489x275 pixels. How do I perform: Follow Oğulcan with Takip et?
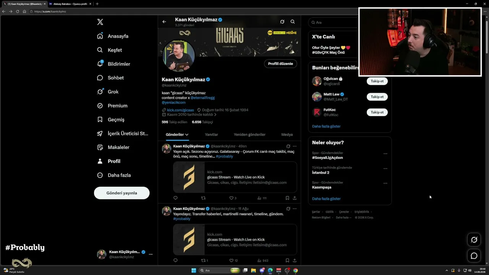coord(377,81)
